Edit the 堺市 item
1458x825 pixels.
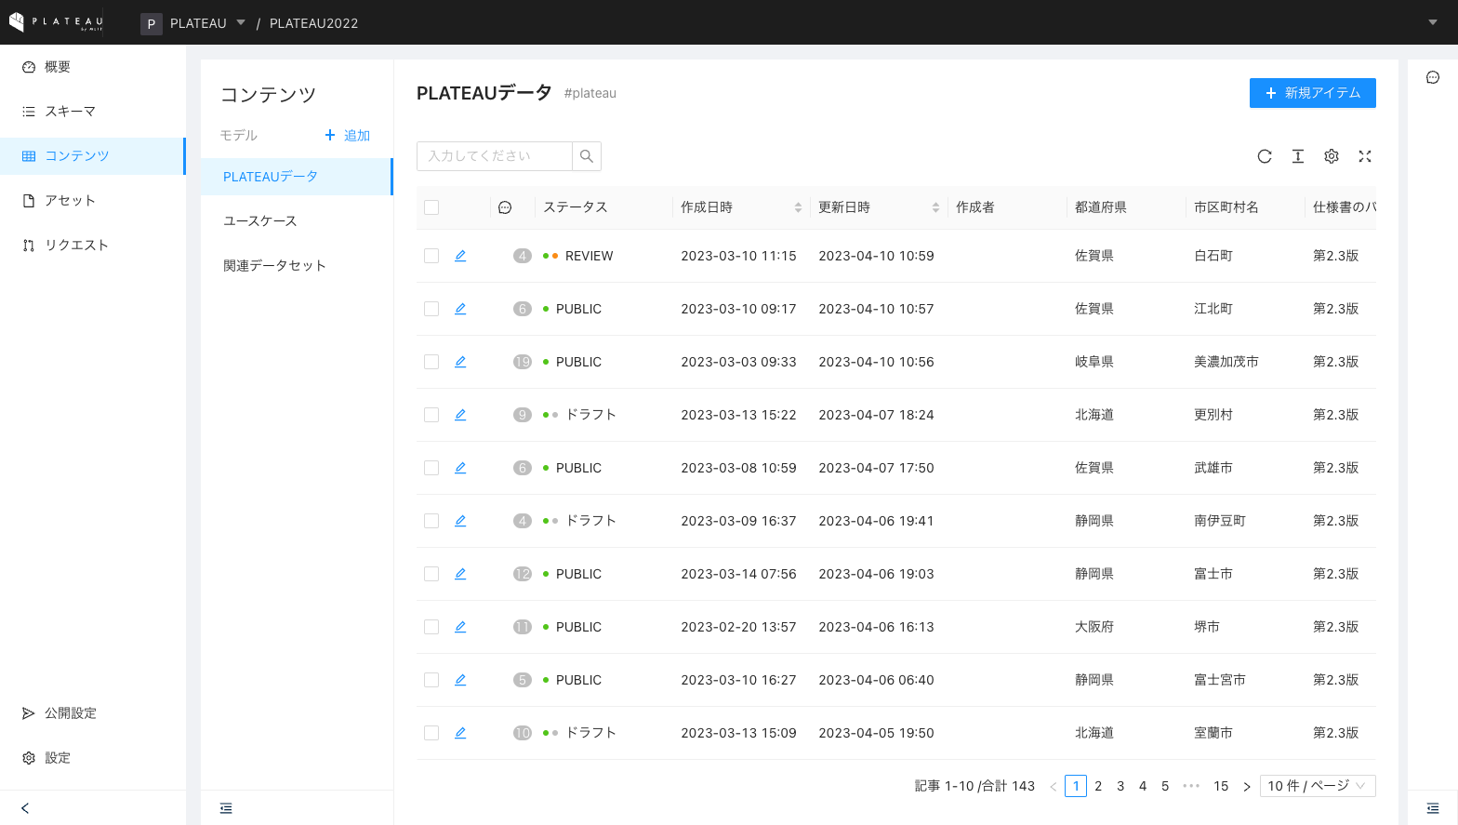(460, 627)
